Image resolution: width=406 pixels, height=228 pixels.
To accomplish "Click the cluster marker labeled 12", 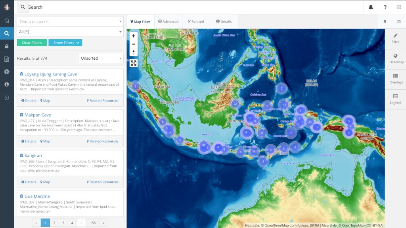I will (x=250, y=118).
